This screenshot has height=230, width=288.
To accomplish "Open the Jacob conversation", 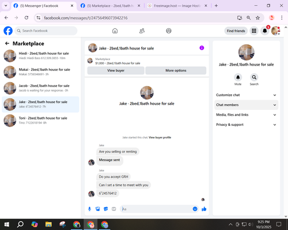I will click(40, 88).
